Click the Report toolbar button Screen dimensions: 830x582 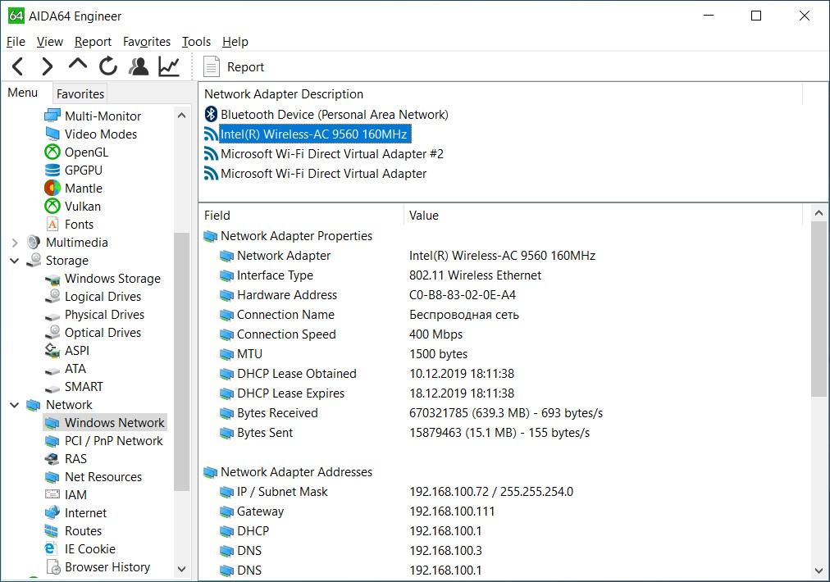pos(234,67)
